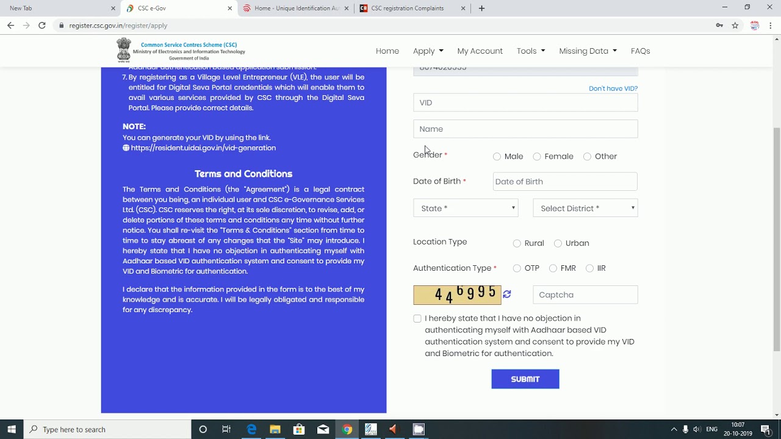
Task: Refresh the captcha image
Action: (506, 294)
